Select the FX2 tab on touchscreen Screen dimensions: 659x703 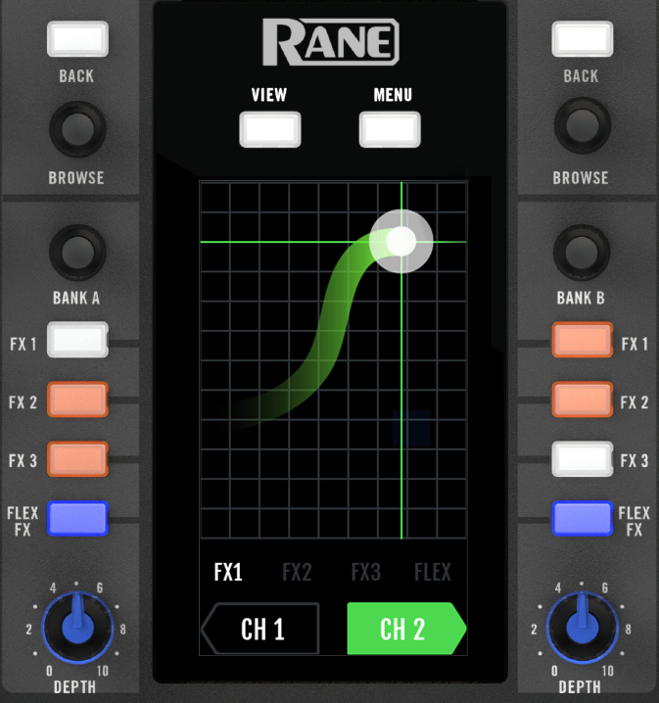[x=297, y=572]
